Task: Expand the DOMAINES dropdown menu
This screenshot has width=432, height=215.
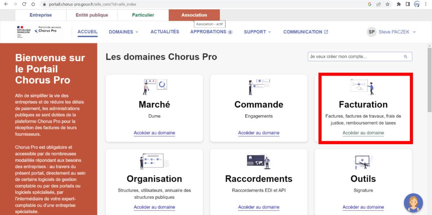Action: pyautogui.click(x=123, y=32)
